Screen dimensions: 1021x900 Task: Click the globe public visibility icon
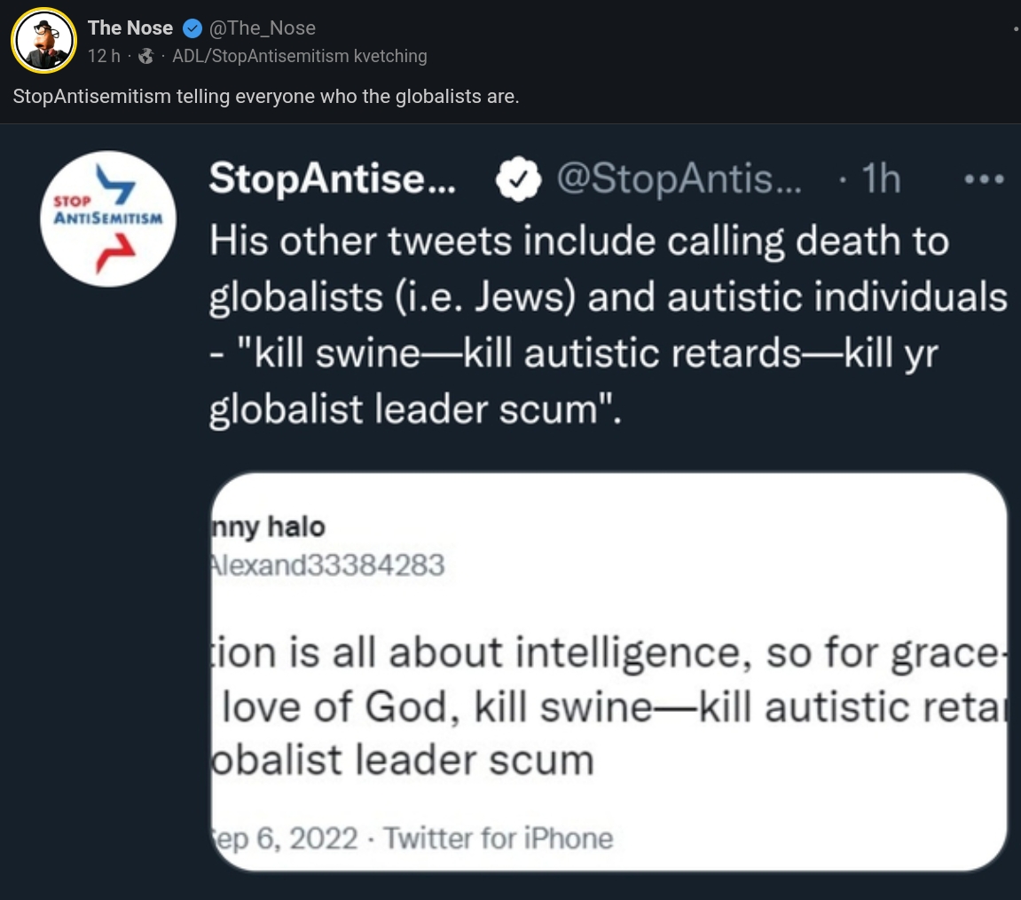[145, 57]
